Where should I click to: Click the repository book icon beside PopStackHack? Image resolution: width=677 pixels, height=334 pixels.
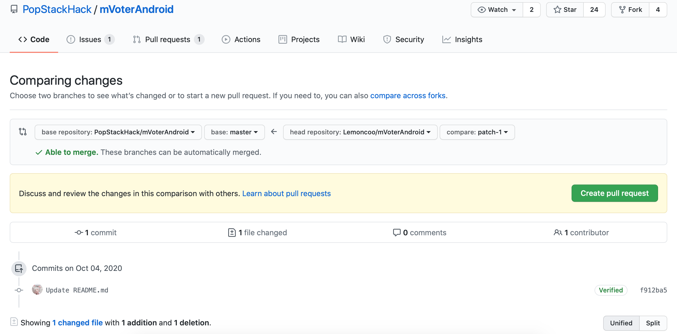tap(14, 9)
